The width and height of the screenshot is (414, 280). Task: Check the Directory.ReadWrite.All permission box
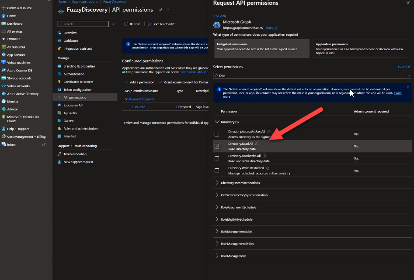[x=217, y=158]
